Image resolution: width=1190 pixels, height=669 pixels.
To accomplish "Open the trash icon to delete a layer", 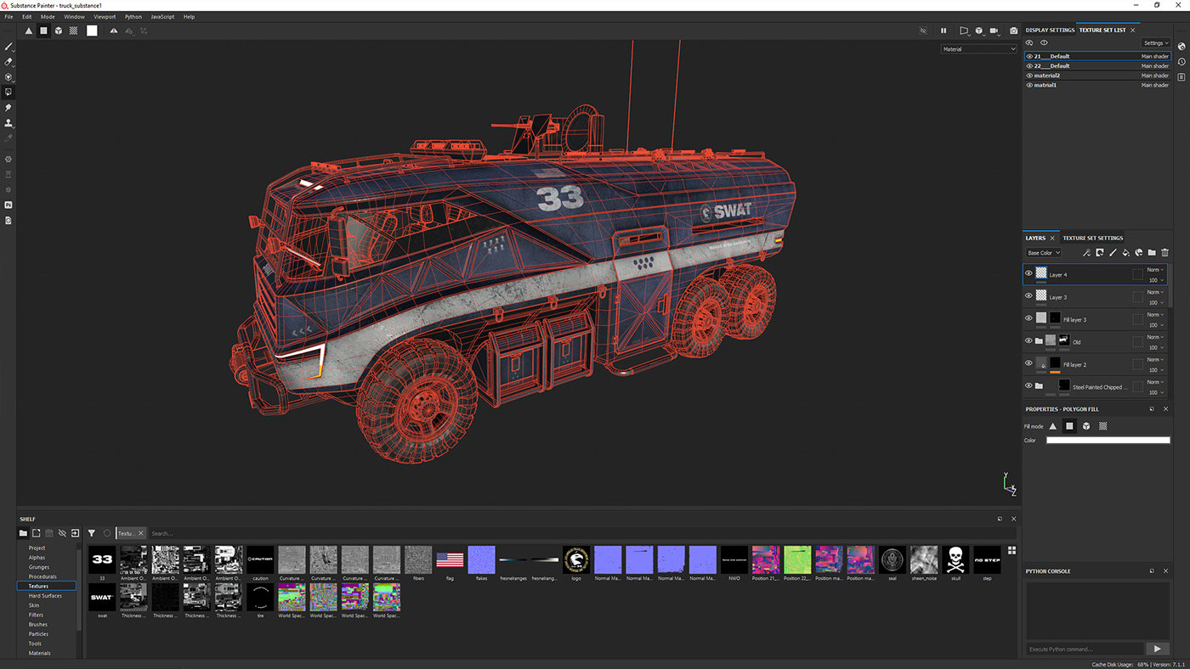I will click(x=1164, y=252).
